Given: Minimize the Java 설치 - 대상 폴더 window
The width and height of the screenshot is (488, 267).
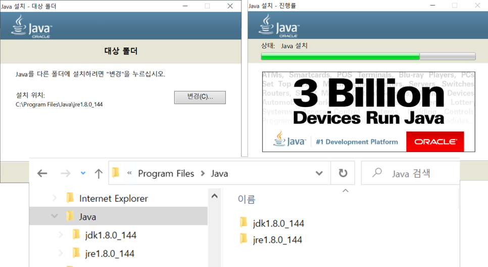Looking at the screenshot, I should point(185,6).
